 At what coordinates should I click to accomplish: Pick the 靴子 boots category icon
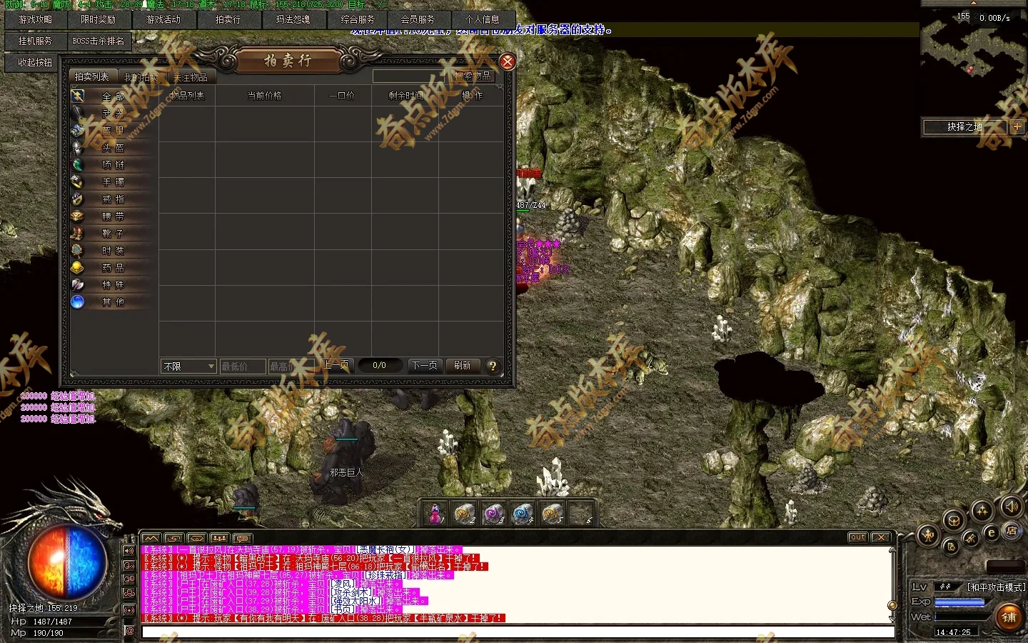coord(78,233)
